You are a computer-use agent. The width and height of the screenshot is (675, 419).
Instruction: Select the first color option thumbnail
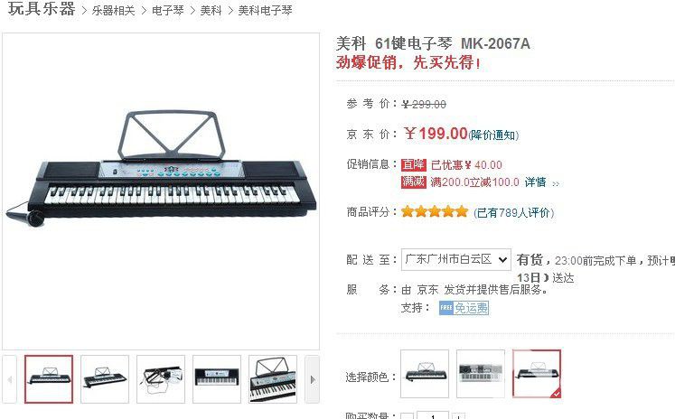(x=425, y=374)
